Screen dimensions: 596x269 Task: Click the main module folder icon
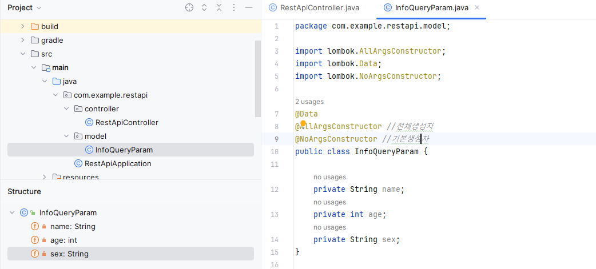46,68
